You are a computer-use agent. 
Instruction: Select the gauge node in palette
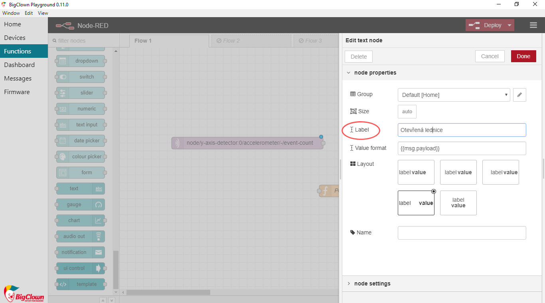pos(81,205)
